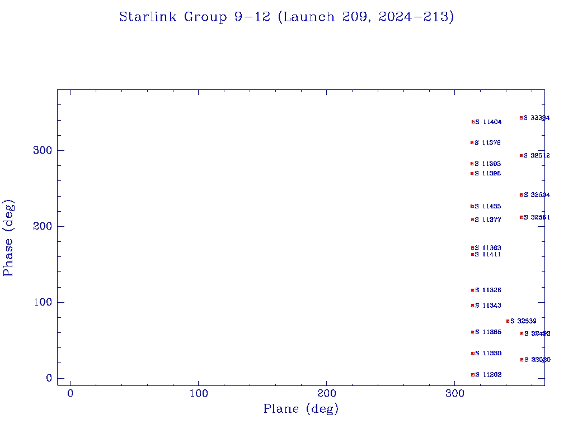Click the S 11433 satellite label
573x429 pixels.
(x=487, y=207)
